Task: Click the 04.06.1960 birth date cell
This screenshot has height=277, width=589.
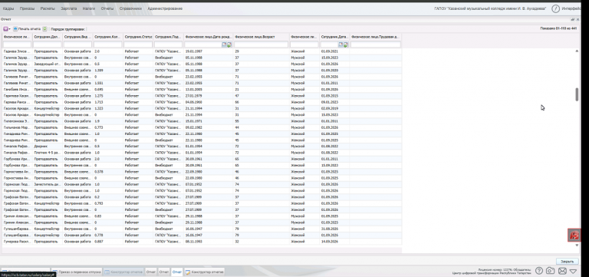Action: [x=209, y=101]
